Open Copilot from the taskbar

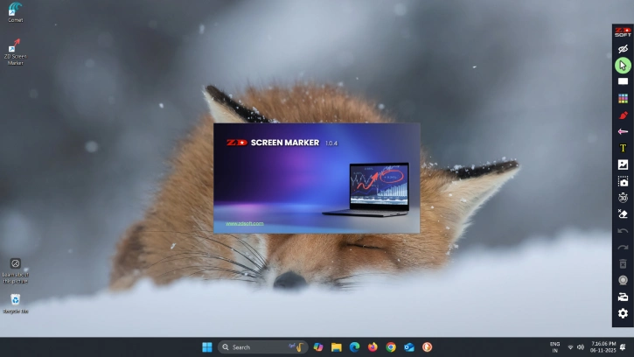318,347
